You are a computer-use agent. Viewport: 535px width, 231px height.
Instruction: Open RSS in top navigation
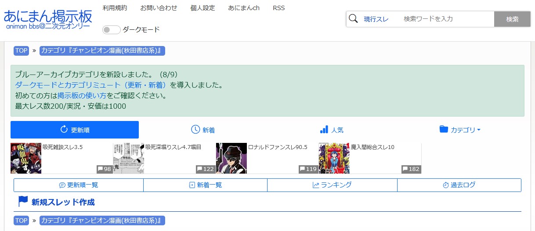[278, 8]
